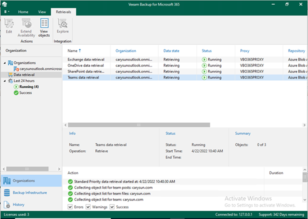The height and width of the screenshot is (219, 308).
Task: Click VBO365PROXY cell in Exchange row
Action: tap(252, 60)
